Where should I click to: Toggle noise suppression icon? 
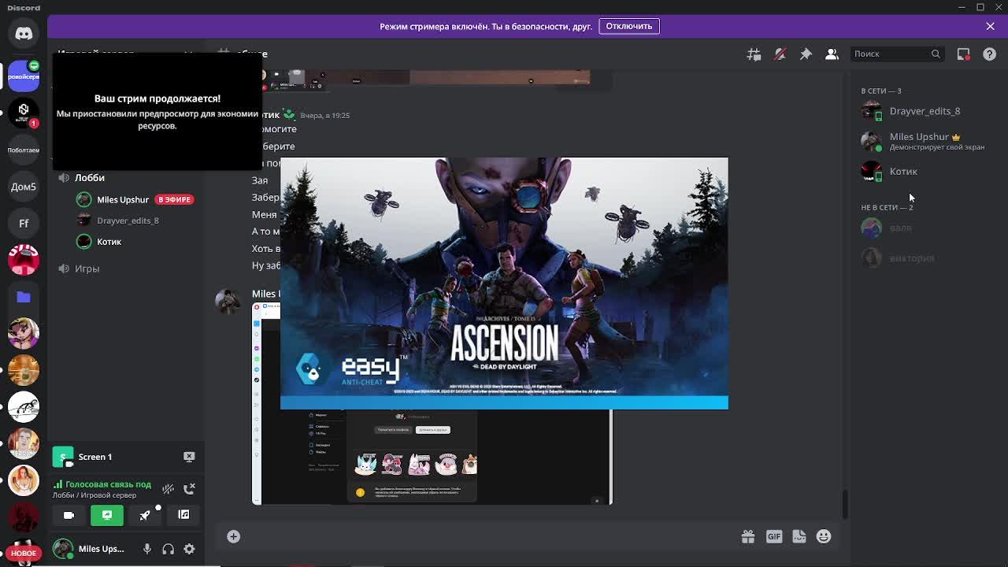pyautogui.click(x=168, y=489)
